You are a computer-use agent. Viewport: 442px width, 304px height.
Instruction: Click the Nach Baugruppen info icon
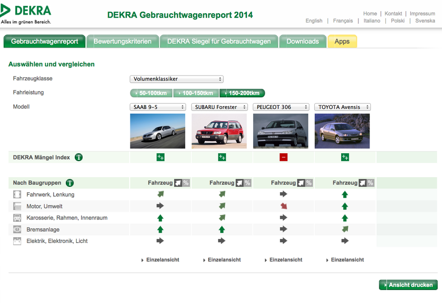(x=70, y=183)
